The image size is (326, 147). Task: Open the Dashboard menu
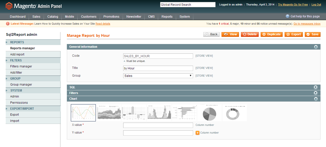pos(18,17)
